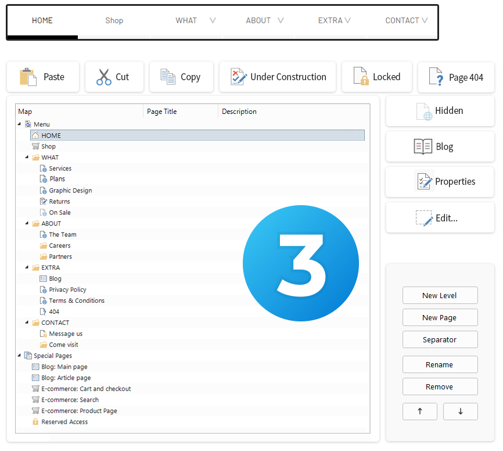This screenshot has width=503, height=451.
Task: Click the Edit pencil icon
Action: 424,219
